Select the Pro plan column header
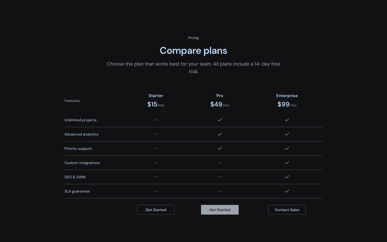Image resolution: width=387 pixels, height=242 pixels. (x=220, y=96)
